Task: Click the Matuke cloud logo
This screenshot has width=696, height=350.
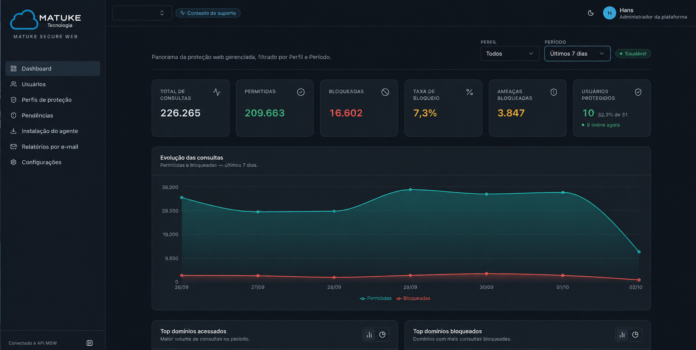Action: [x=24, y=20]
